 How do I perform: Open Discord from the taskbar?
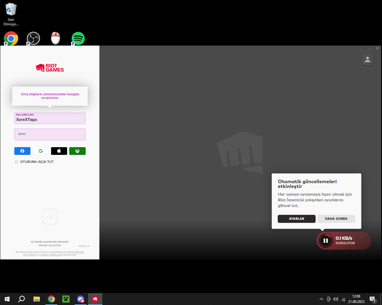pos(81,299)
